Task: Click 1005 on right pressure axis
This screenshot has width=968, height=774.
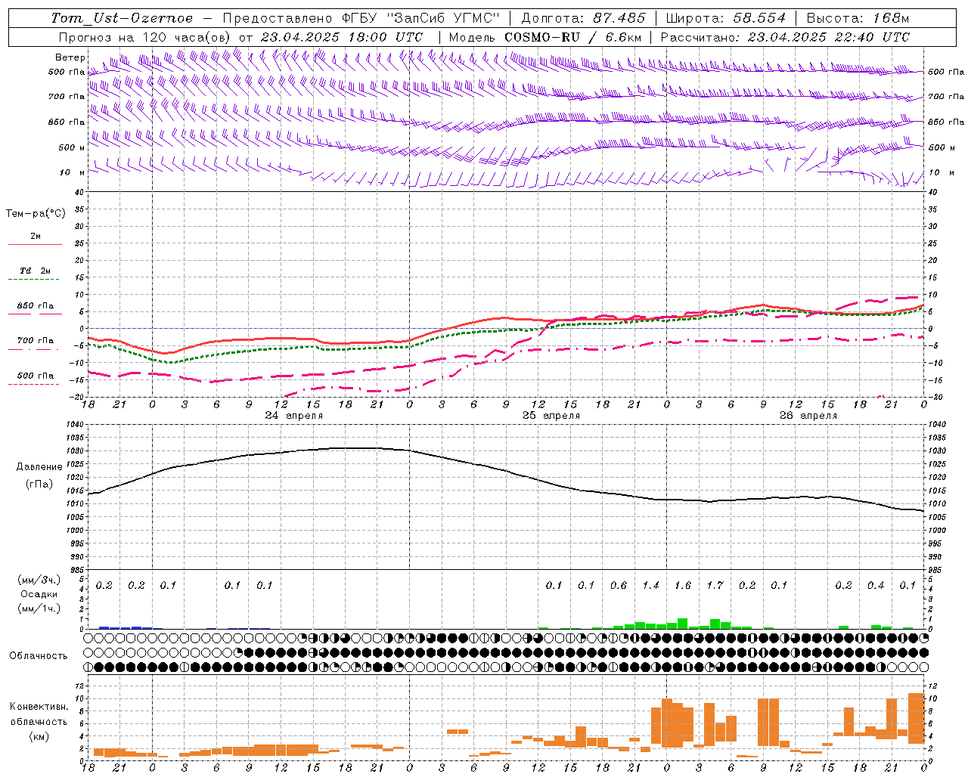Action: point(937,517)
